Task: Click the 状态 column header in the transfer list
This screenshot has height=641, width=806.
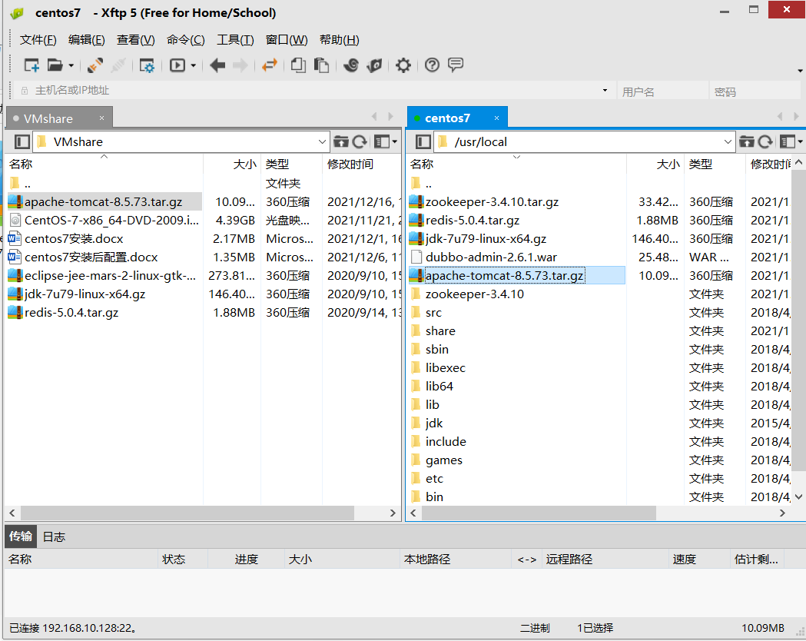Action: (x=182, y=560)
